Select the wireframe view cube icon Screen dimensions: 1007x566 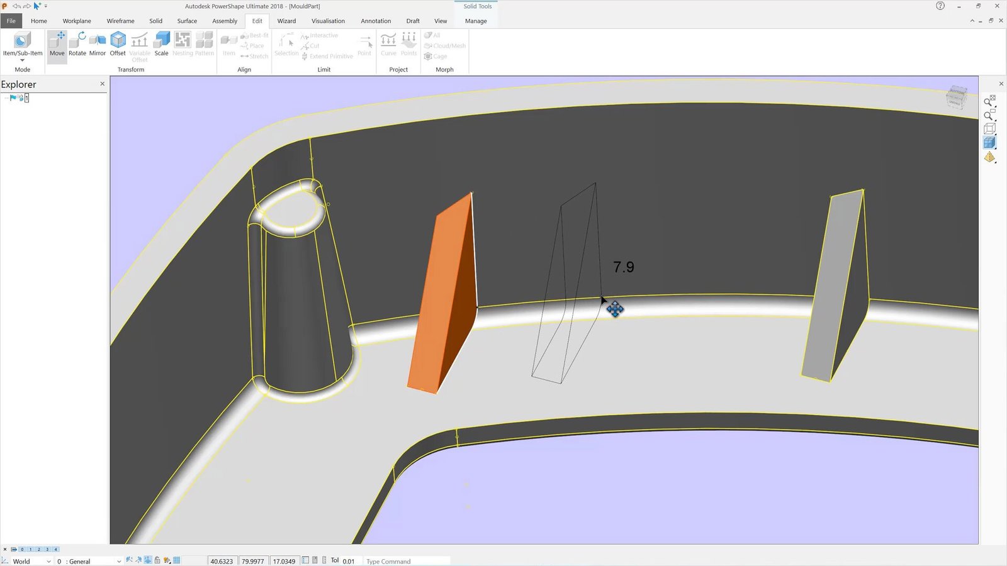pyautogui.click(x=989, y=128)
